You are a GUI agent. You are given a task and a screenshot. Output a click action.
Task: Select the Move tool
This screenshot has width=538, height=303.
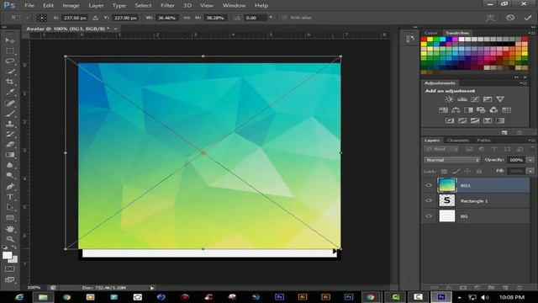(10, 40)
